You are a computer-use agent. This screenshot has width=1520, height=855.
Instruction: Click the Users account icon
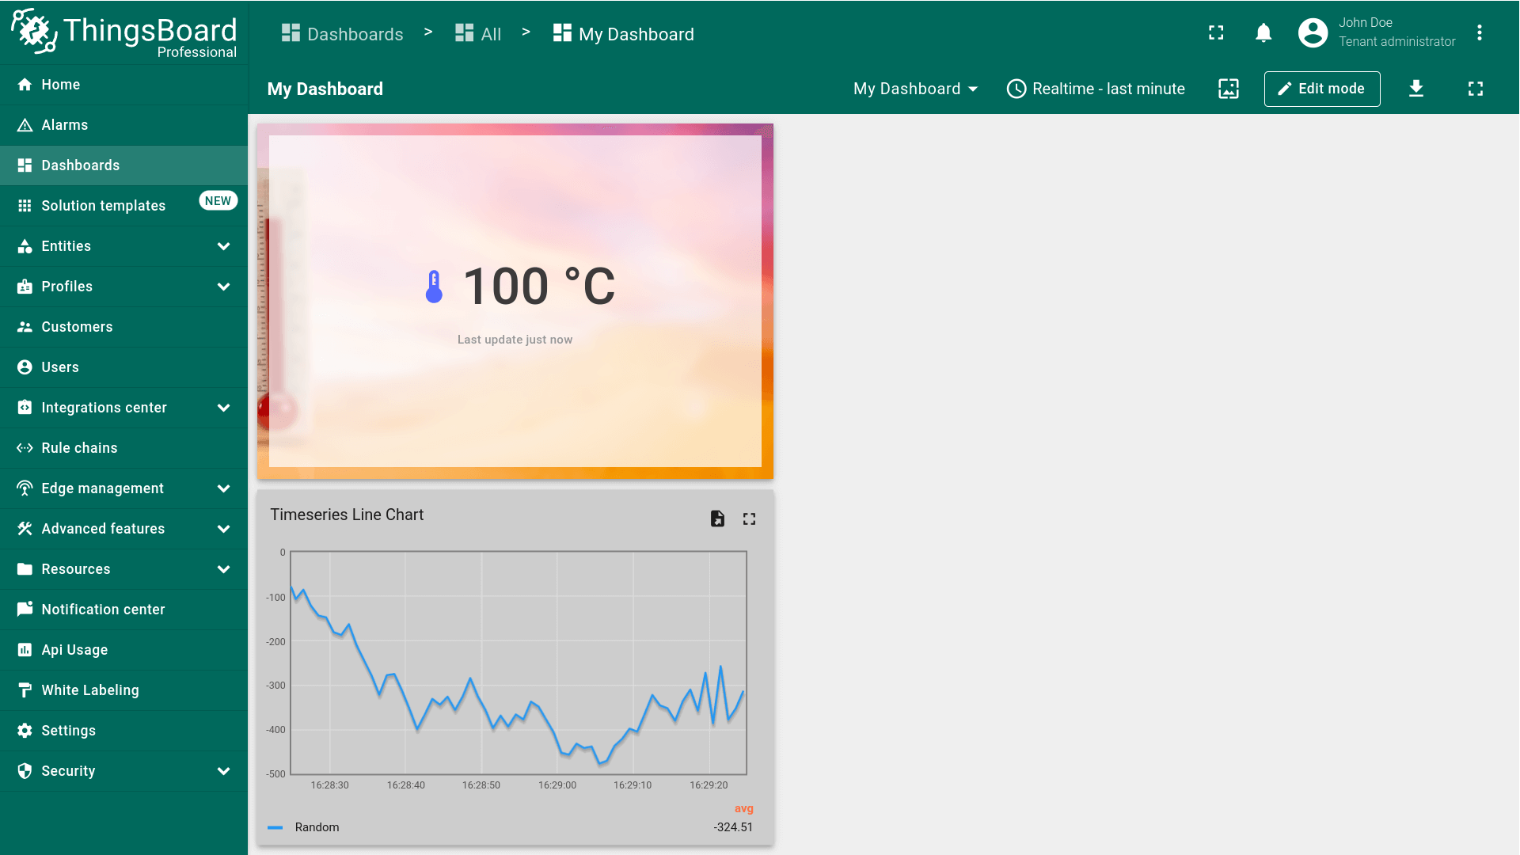25,367
